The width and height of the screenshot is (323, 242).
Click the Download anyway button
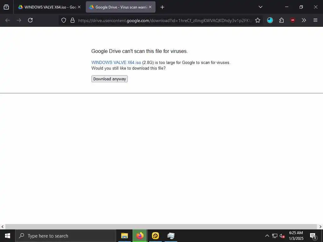point(109,79)
